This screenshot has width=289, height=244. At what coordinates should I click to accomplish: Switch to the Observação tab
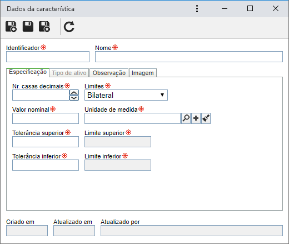click(x=109, y=73)
